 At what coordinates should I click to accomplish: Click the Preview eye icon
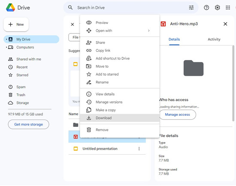(89, 23)
